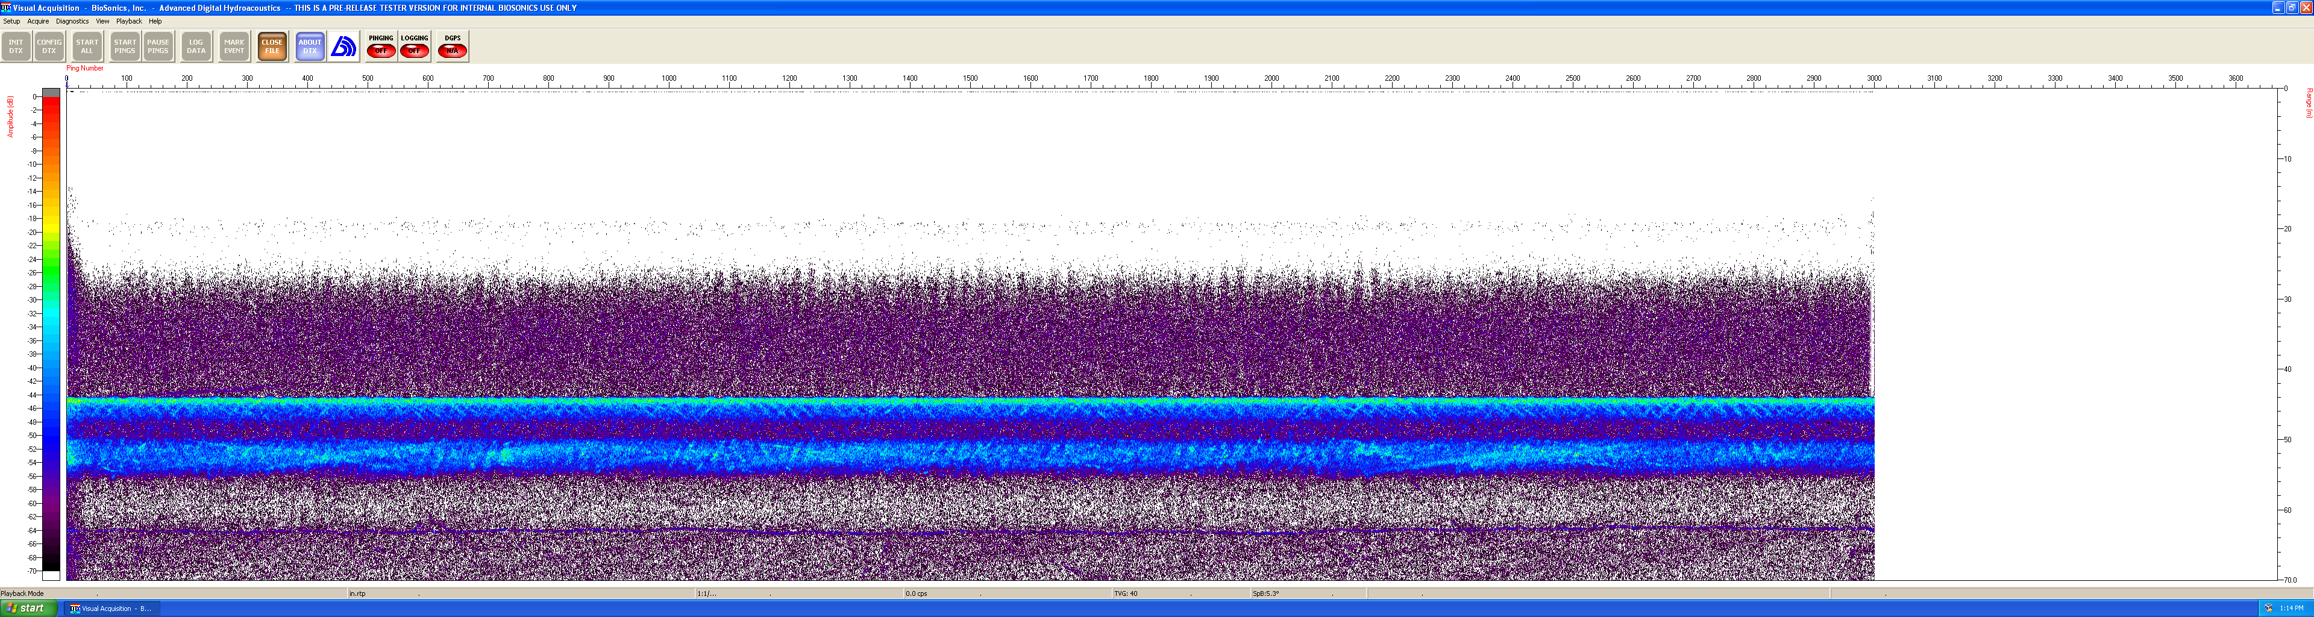This screenshot has height=617, width=2314.
Task: Toggle the LOGGING OFF indicator
Action: click(x=414, y=46)
